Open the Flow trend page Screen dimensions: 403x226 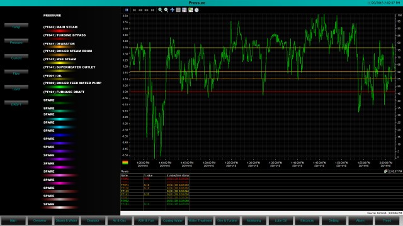pyautogui.click(x=16, y=73)
